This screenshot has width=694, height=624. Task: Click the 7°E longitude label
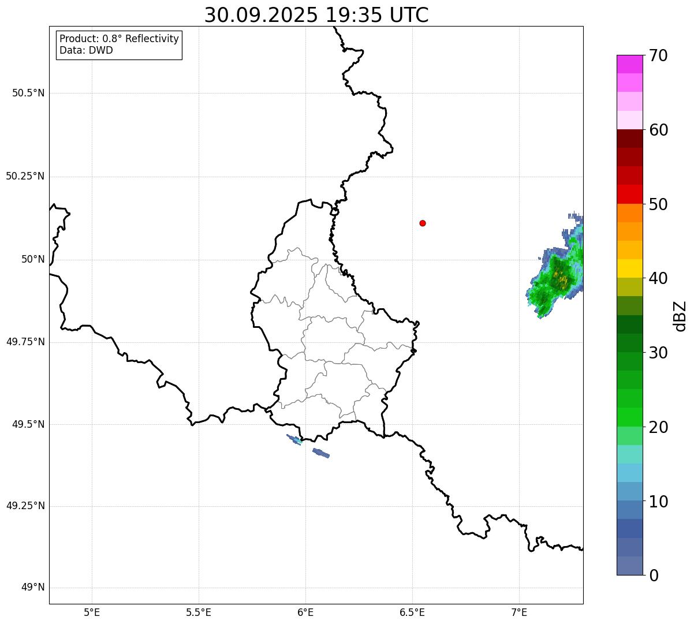coord(519,612)
